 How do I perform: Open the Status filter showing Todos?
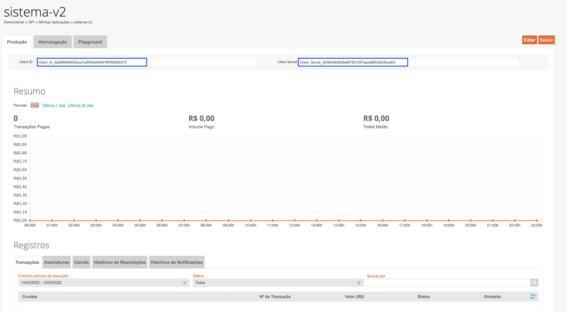click(278, 283)
